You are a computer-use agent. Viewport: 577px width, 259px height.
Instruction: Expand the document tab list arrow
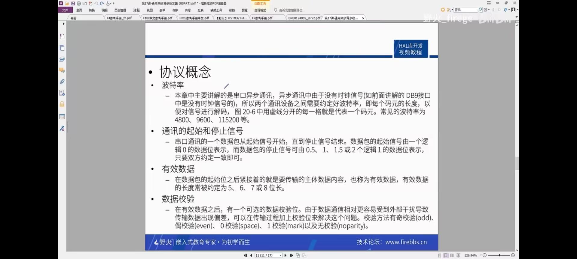[x=517, y=17]
